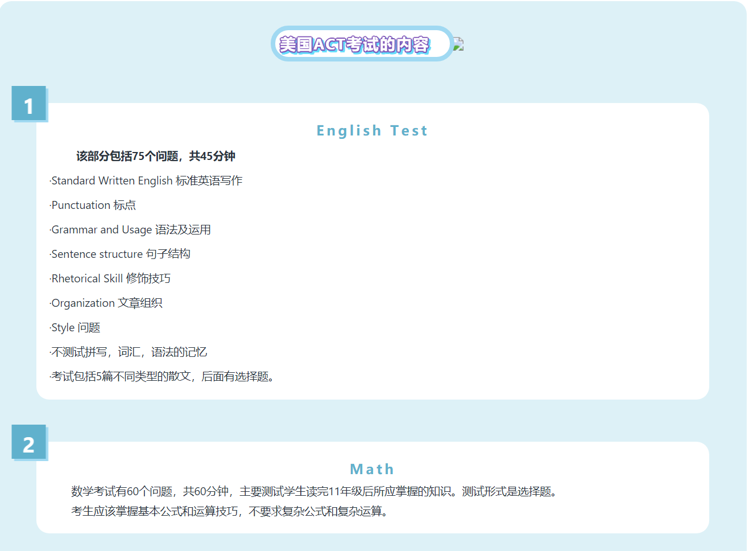
Task: Click the Sentence structure 句子结构 line
Action: click(120, 254)
